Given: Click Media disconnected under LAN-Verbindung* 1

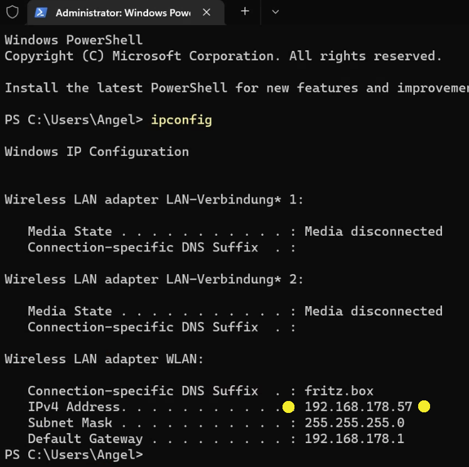Looking at the screenshot, I should (374, 231).
